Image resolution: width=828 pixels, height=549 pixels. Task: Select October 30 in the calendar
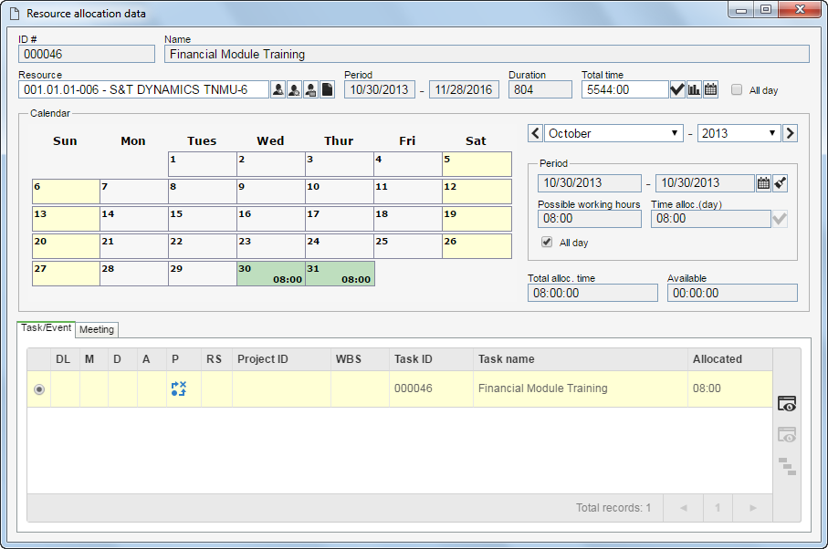tap(271, 274)
